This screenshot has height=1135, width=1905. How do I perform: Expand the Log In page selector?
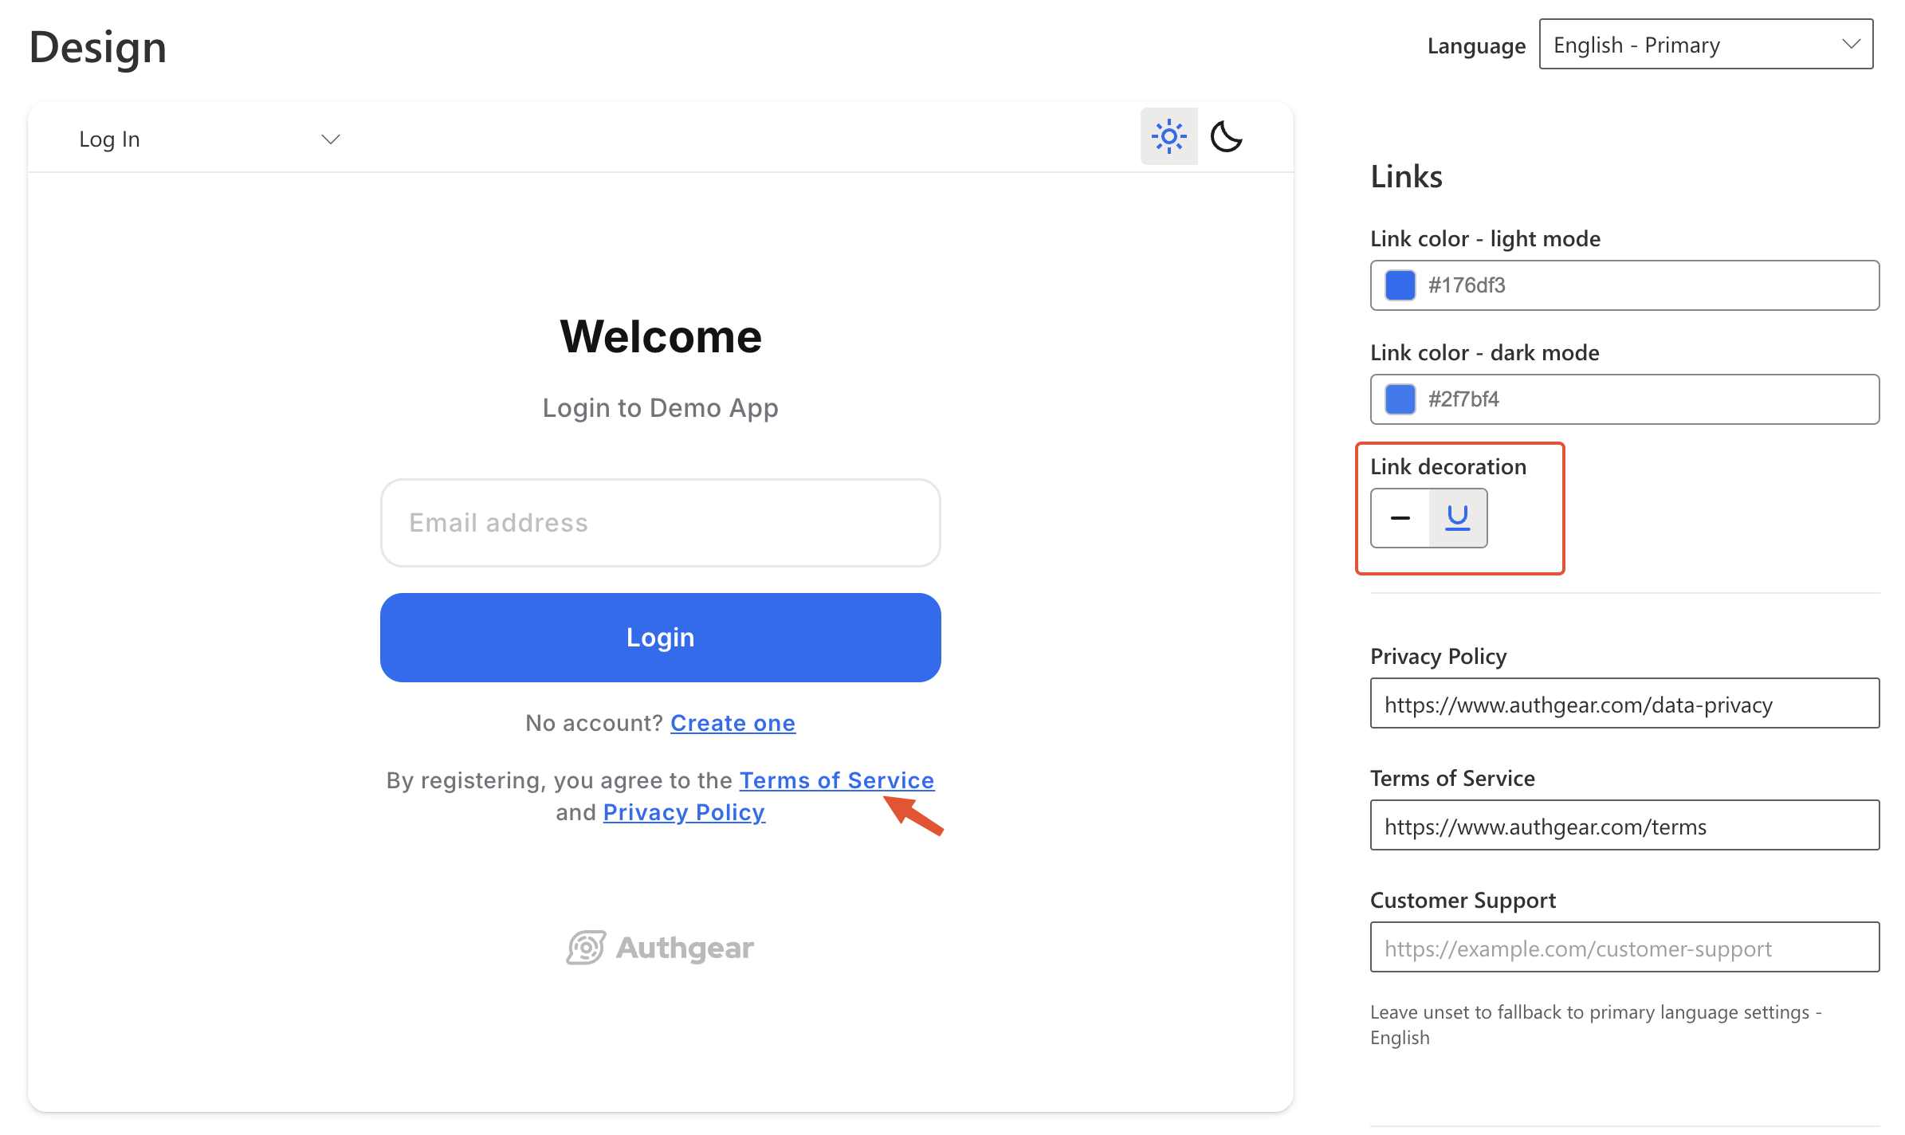pos(209,139)
